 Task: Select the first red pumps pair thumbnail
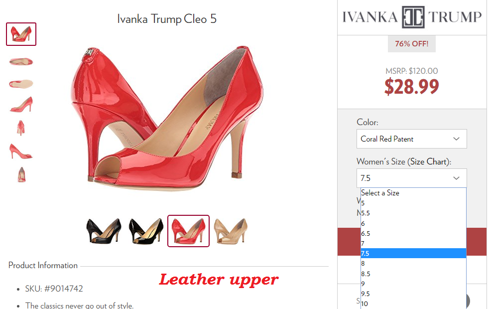click(21, 34)
